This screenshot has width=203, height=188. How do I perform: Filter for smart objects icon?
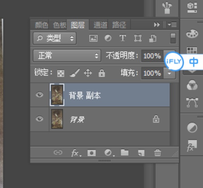(x=153, y=38)
